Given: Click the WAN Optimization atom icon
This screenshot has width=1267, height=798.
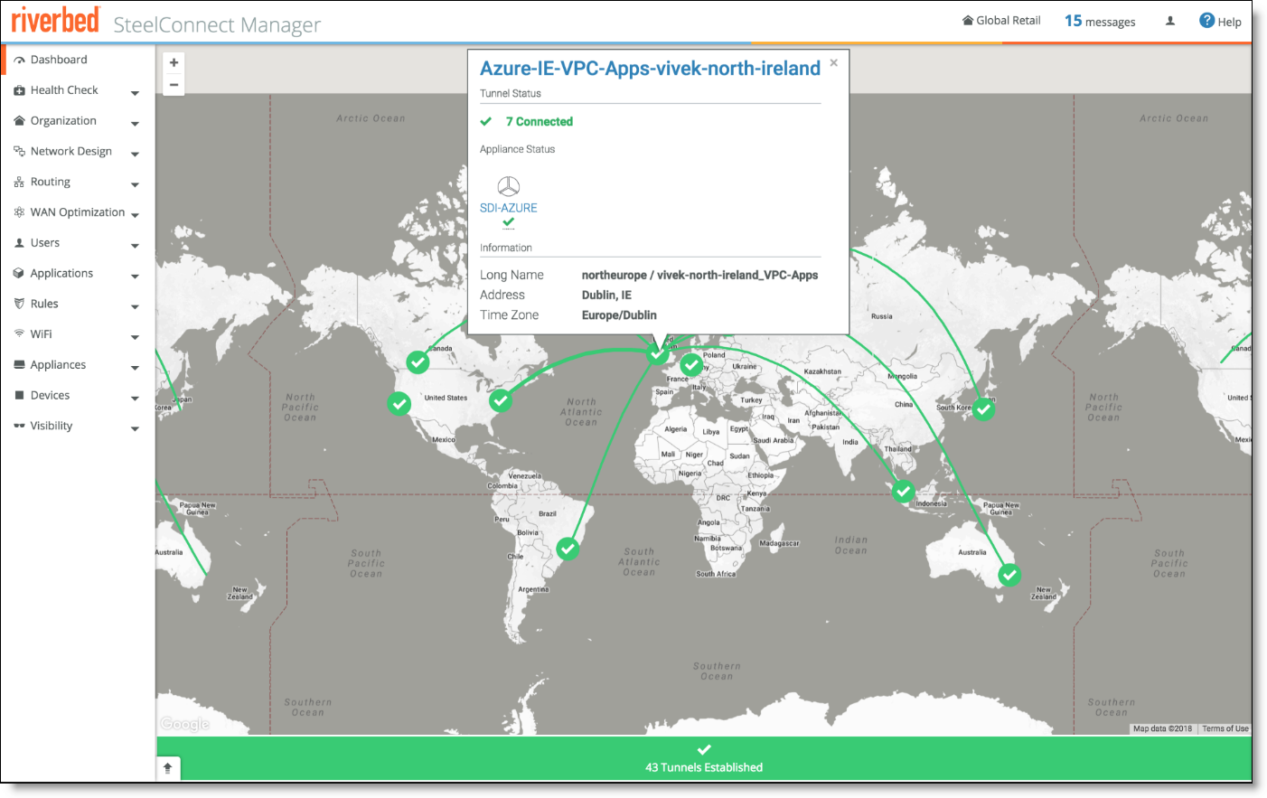Looking at the screenshot, I should coord(19,212).
